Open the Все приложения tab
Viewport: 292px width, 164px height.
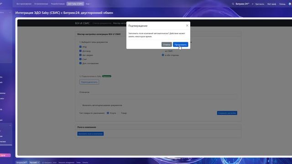pos(24,4)
